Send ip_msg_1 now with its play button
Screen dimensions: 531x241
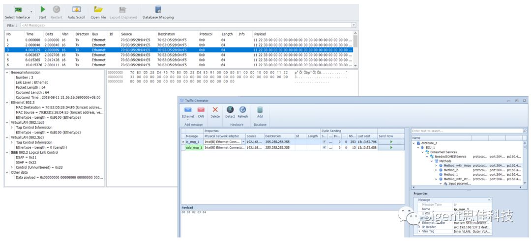tap(391, 142)
